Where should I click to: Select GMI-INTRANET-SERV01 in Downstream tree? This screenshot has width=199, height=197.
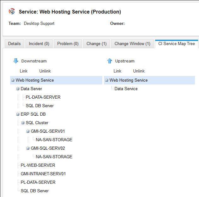point(43,174)
